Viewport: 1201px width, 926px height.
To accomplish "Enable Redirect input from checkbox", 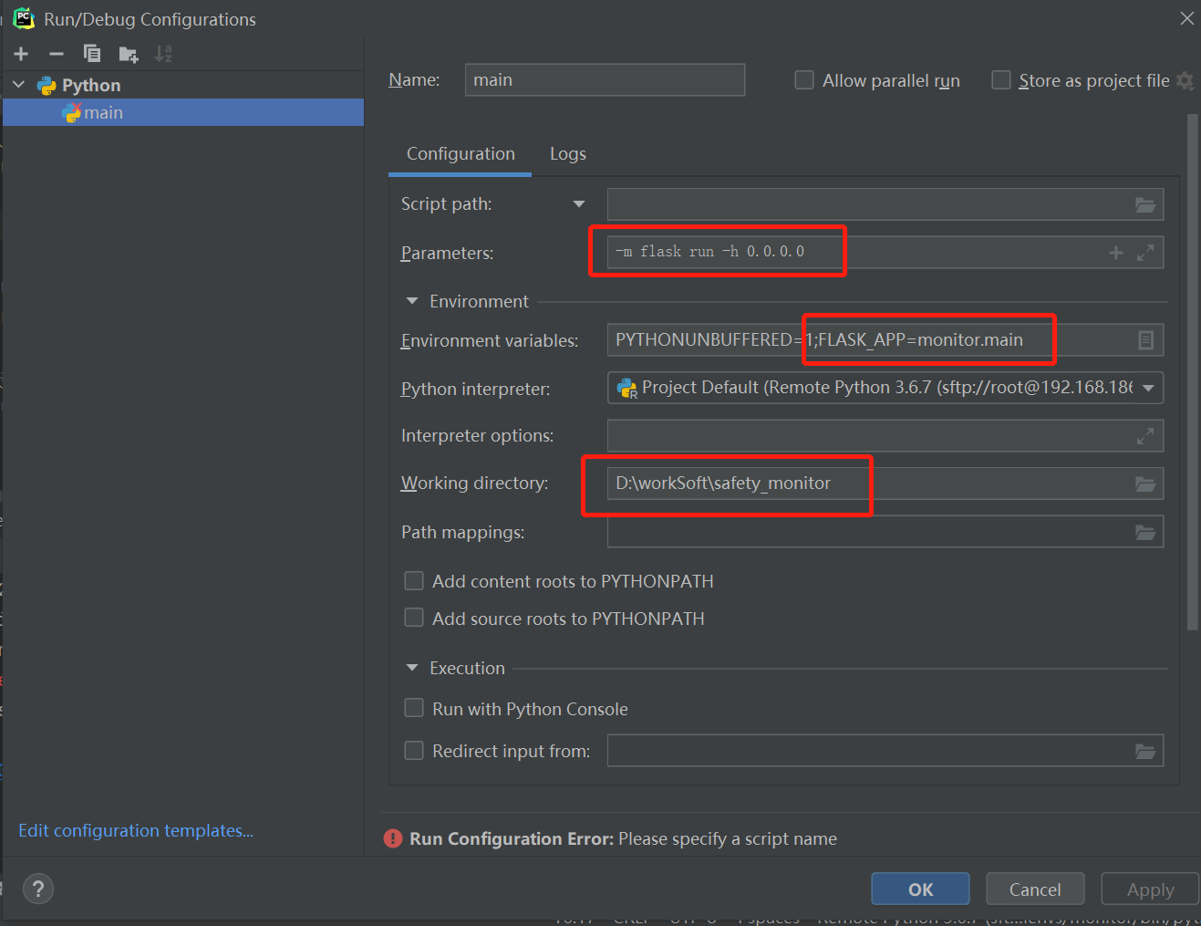I will [x=414, y=750].
